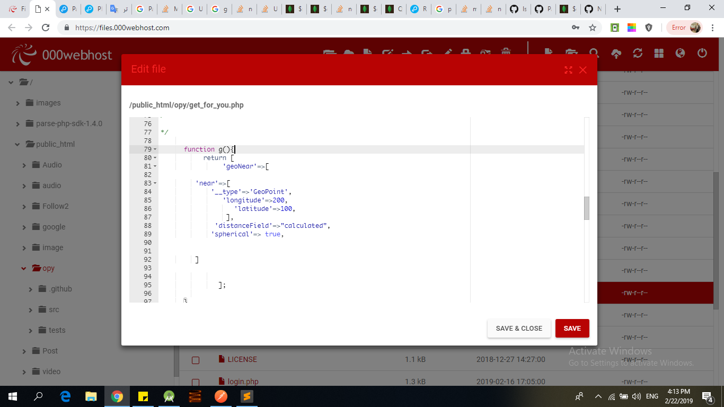
Task: Open a new Chrome tab with plus
Action: coord(617,9)
